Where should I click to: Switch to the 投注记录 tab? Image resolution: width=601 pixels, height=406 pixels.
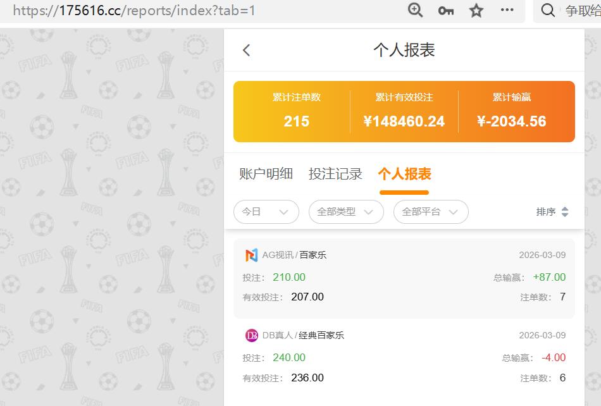pos(335,173)
